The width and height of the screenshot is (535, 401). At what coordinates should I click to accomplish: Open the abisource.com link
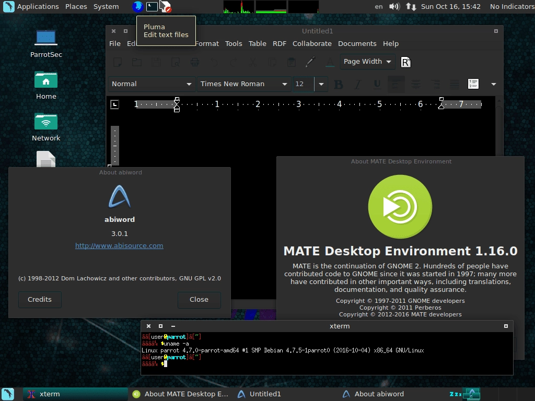click(x=119, y=246)
